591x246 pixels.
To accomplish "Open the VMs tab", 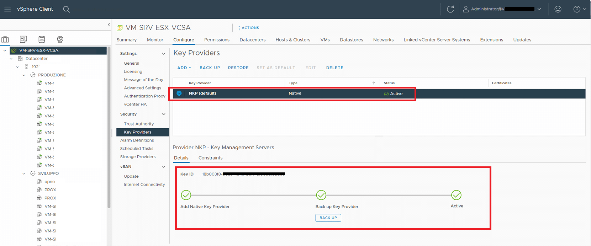I will pyautogui.click(x=325, y=40).
